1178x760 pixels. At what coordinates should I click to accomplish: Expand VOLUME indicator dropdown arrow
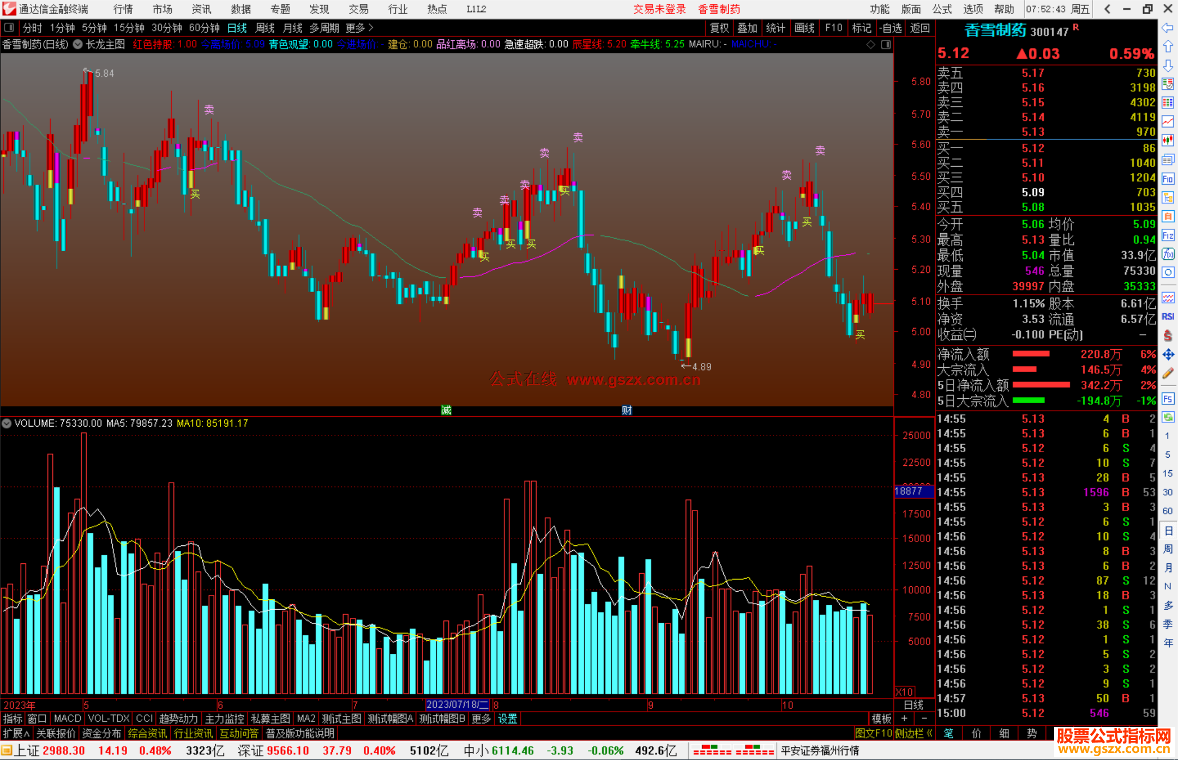[x=7, y=423]
